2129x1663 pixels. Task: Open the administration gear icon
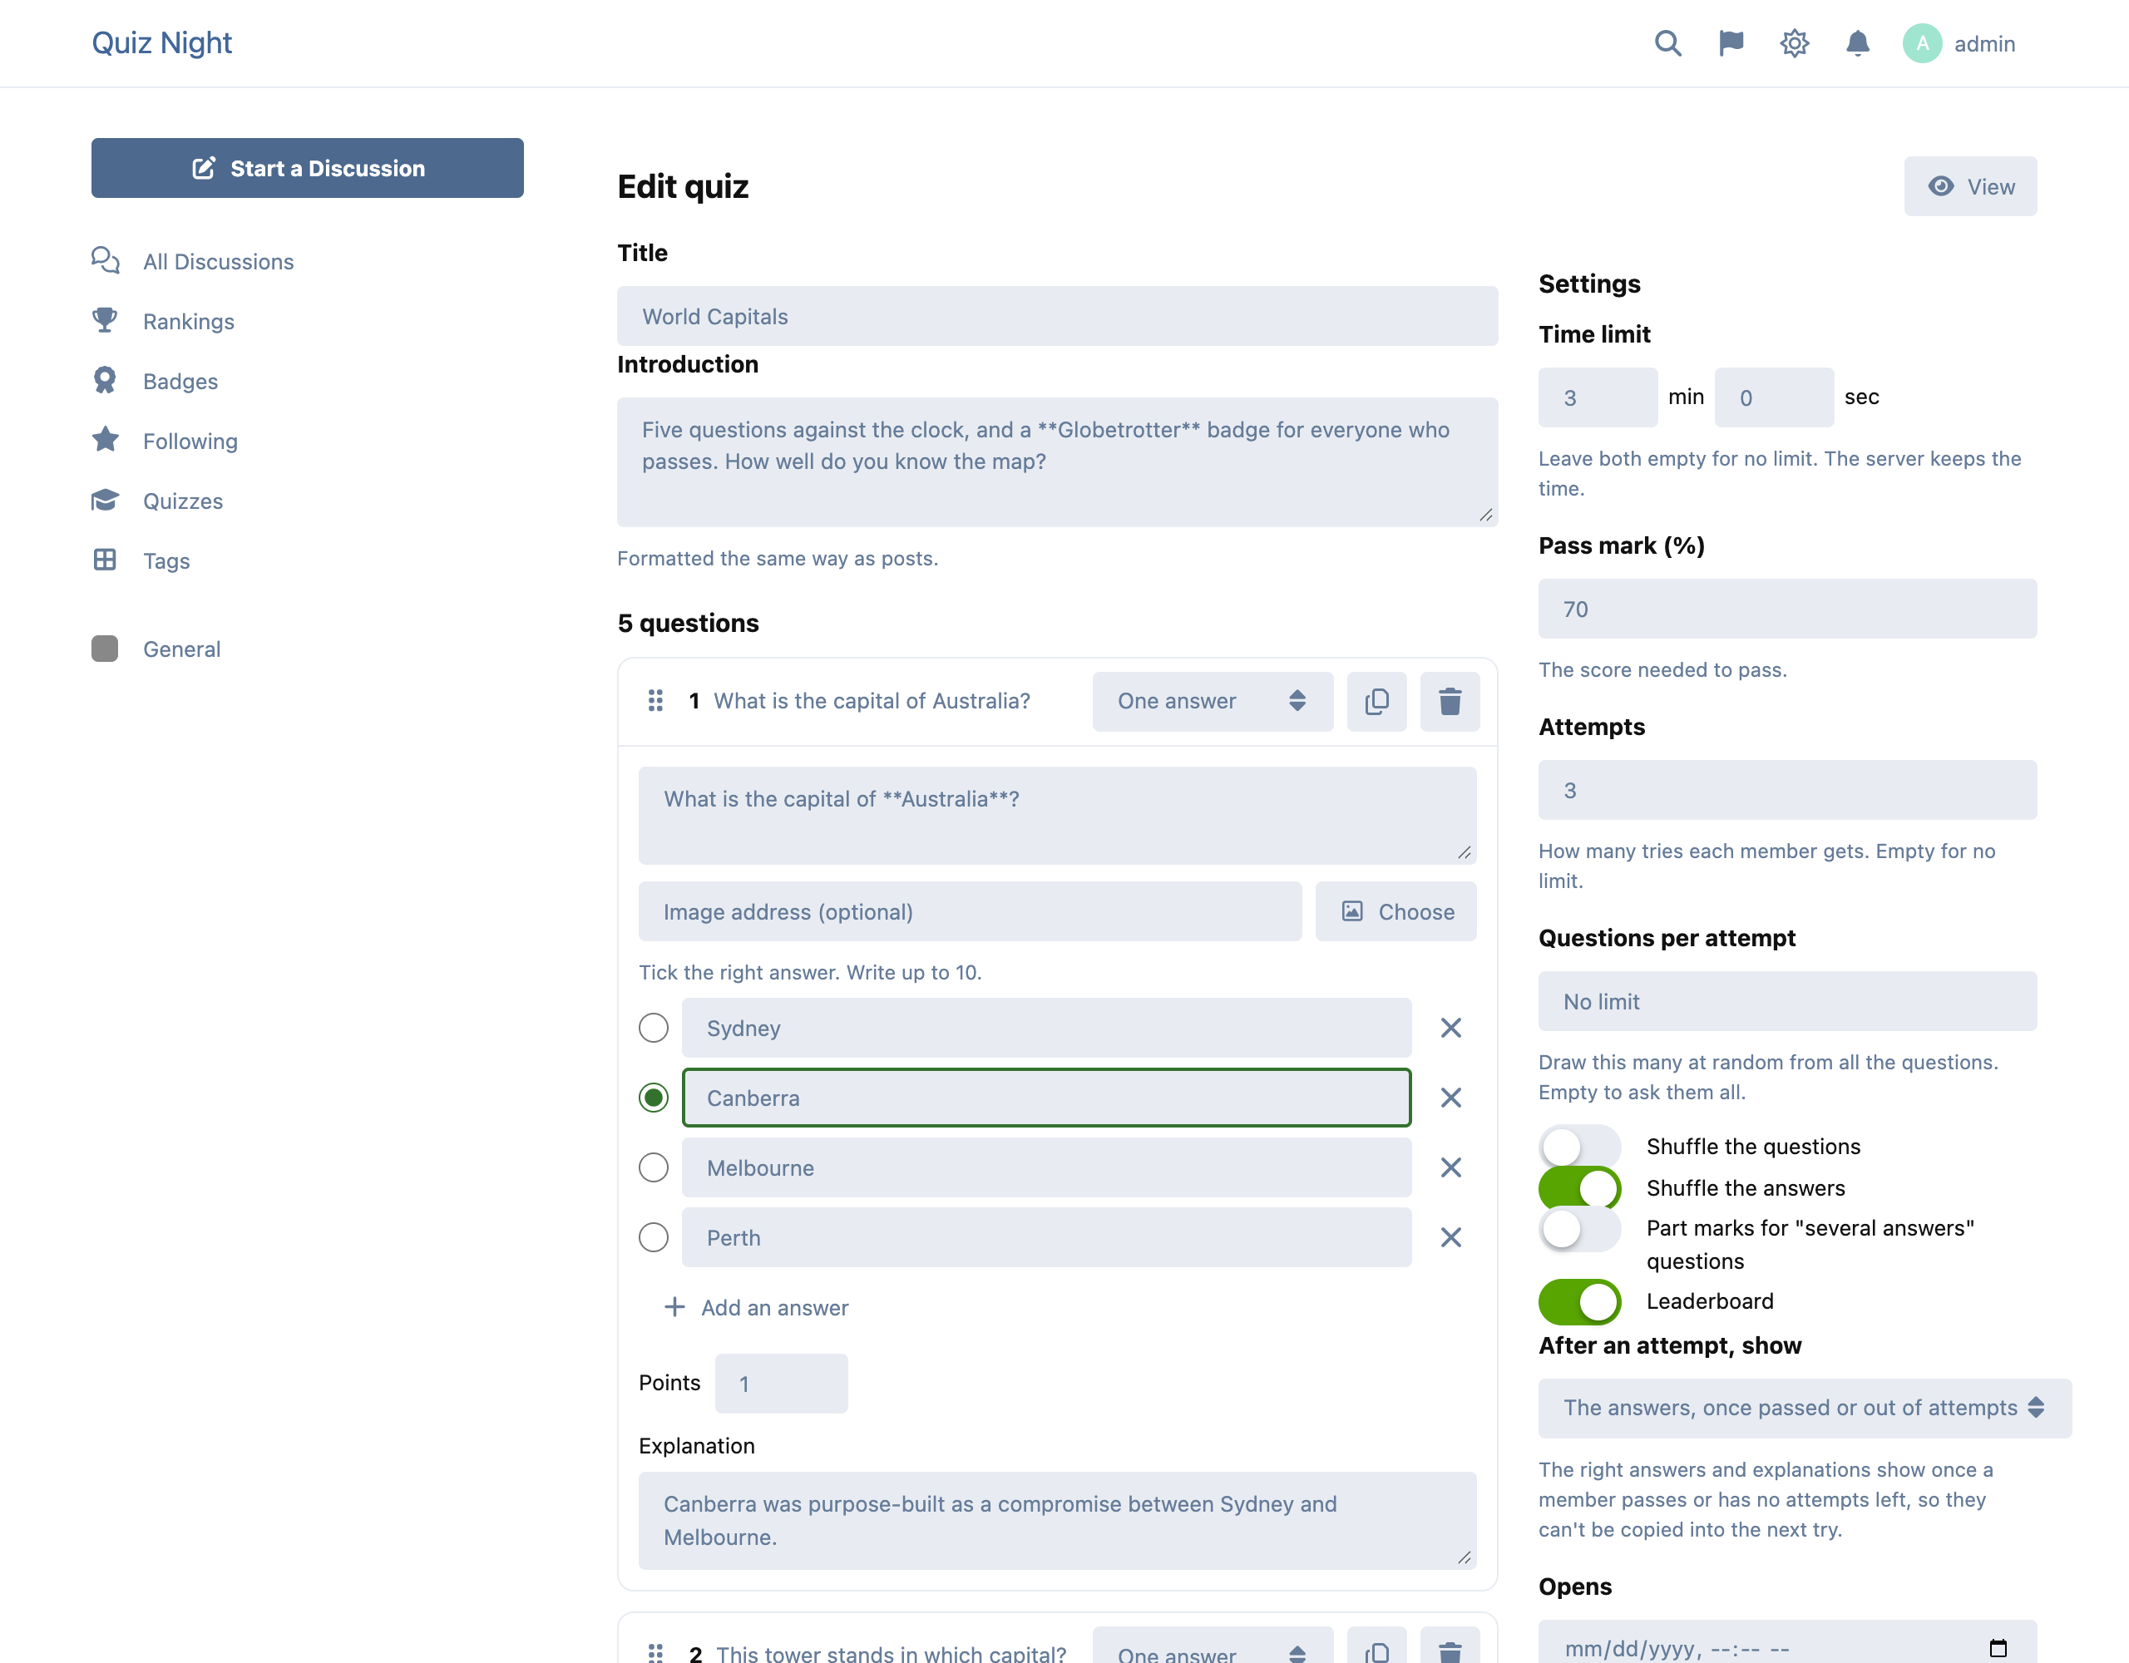coord(1795,44)
